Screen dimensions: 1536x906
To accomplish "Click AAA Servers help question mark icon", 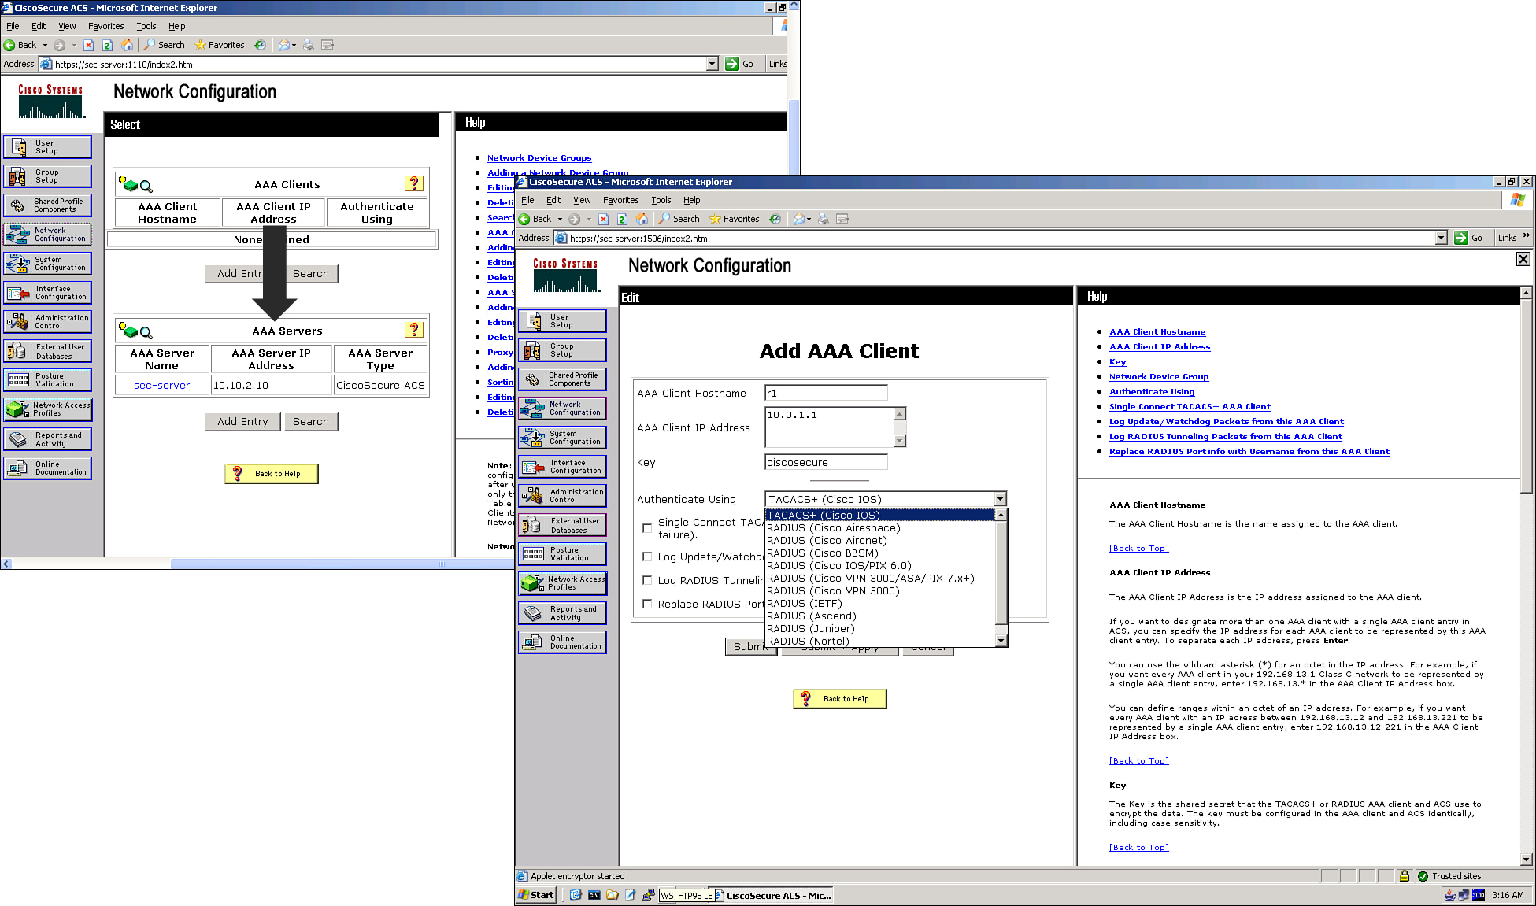I will coord(414,330).
